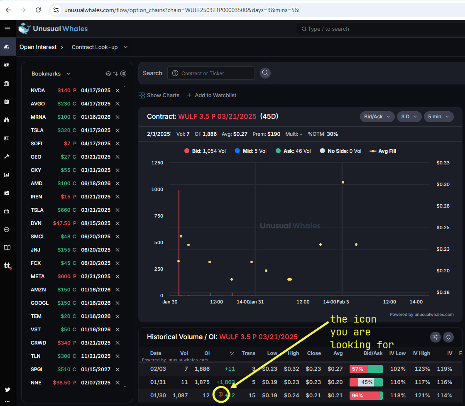465x406 pixels.
Task: Click the sort arrows icon in Bookmarks header
Action: pos(115,73)
